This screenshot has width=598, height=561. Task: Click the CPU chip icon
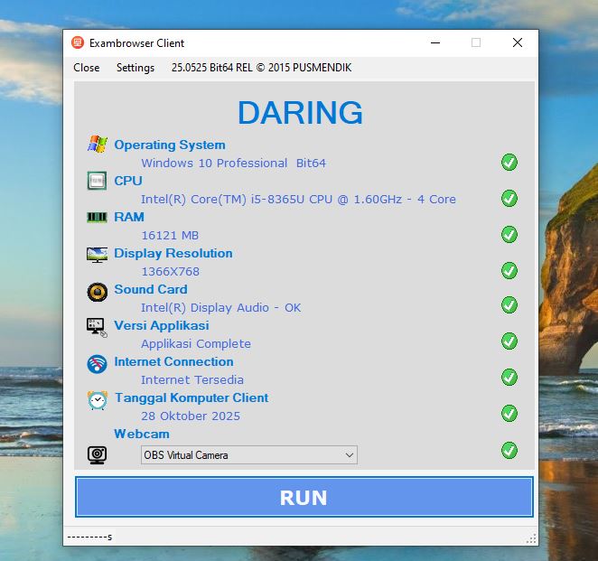click(97, 181)
